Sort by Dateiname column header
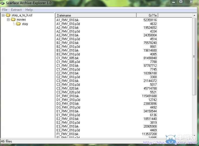This screenshot has width=199, height=146. (96, 15)
